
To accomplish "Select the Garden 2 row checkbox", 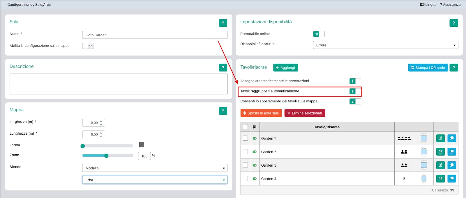I will coord(245,152).
